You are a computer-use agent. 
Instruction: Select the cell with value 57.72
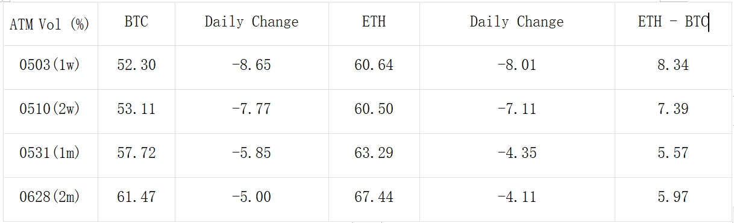click(x=136, y=155)
